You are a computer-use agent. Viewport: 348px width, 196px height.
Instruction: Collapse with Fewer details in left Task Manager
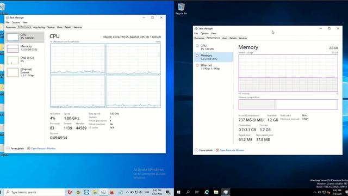(x=15, y=149)
